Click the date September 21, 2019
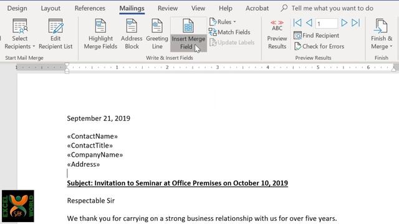The height and width of the screenshot is (224, 399). (99, 118)
